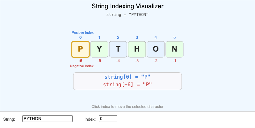Select negative index -2 label
Screen dimensions: 255x128
[156, 61]
